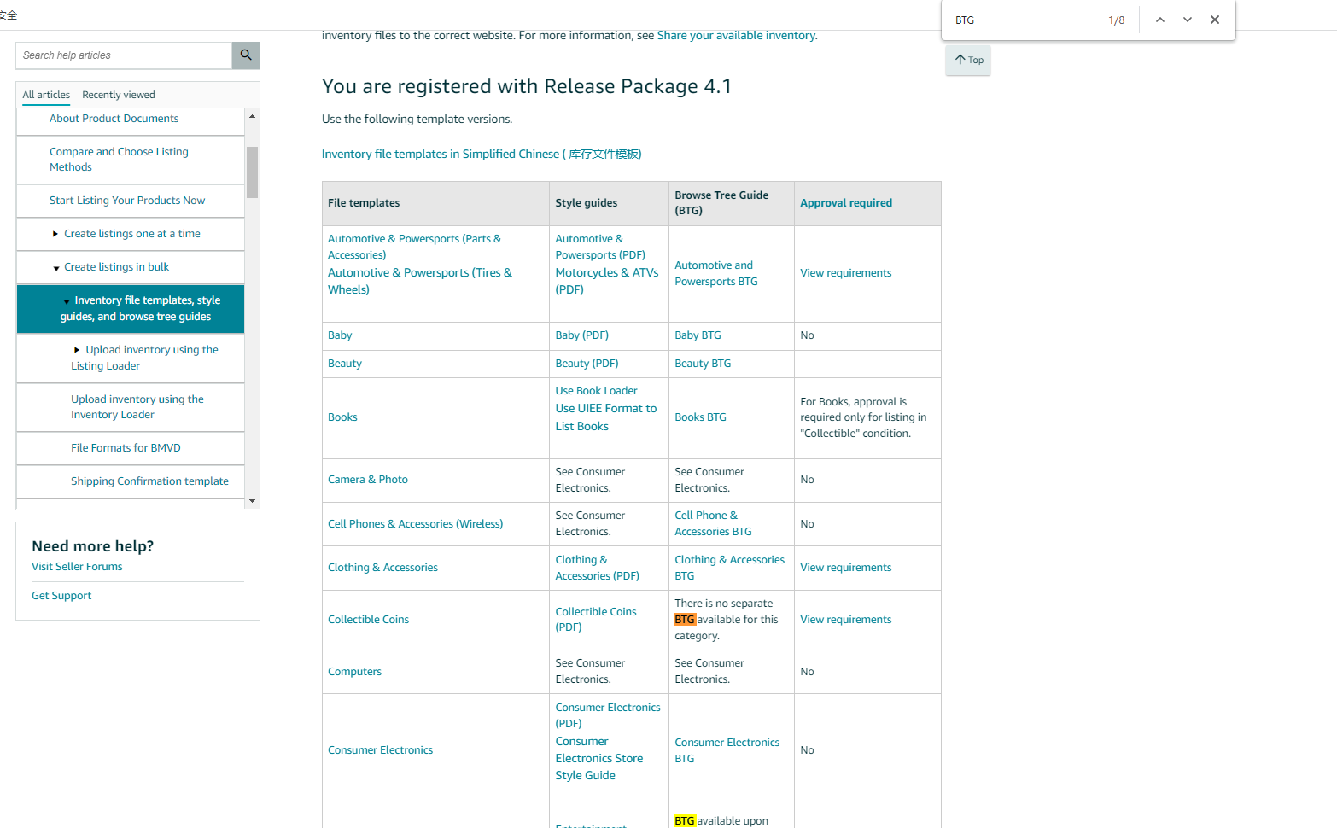1337x828 pixels.
Task: Open Cell Phones & Accessories (Wireless) template
Action: (x=415, y=524)
